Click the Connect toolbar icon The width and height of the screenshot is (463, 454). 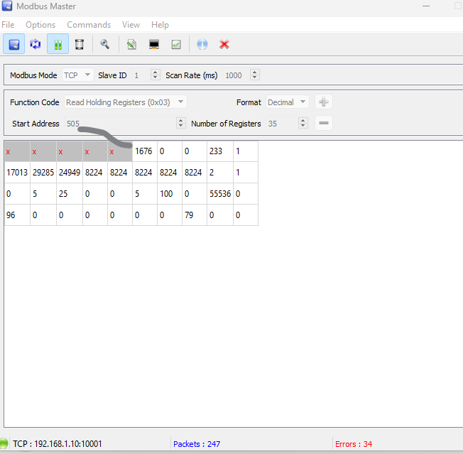(x=14, y=44)
